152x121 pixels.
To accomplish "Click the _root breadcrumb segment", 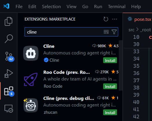I will 145,30.
